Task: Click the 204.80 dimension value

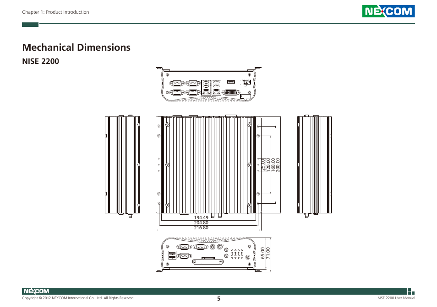Action: [201, 222]
